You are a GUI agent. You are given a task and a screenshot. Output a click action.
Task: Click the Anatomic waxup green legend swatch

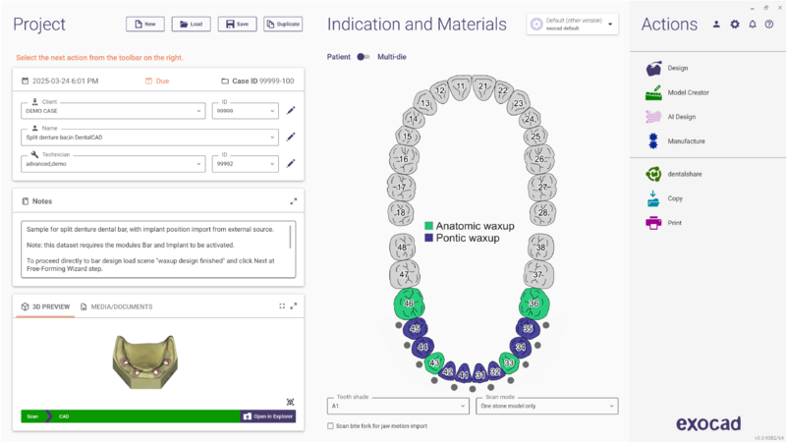(x=428, y=226)
